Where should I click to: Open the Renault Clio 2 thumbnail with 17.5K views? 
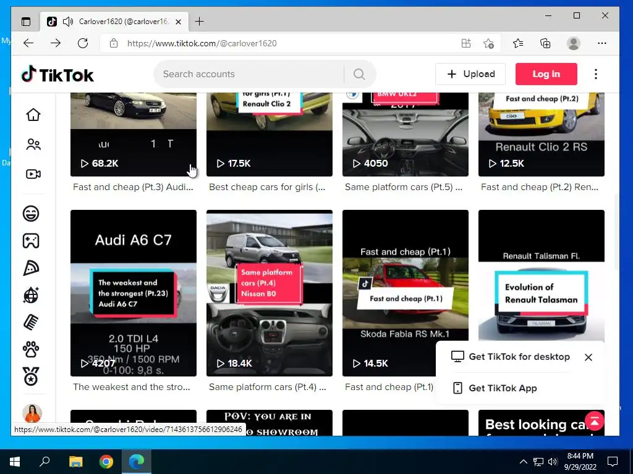(x=270, y=134)
